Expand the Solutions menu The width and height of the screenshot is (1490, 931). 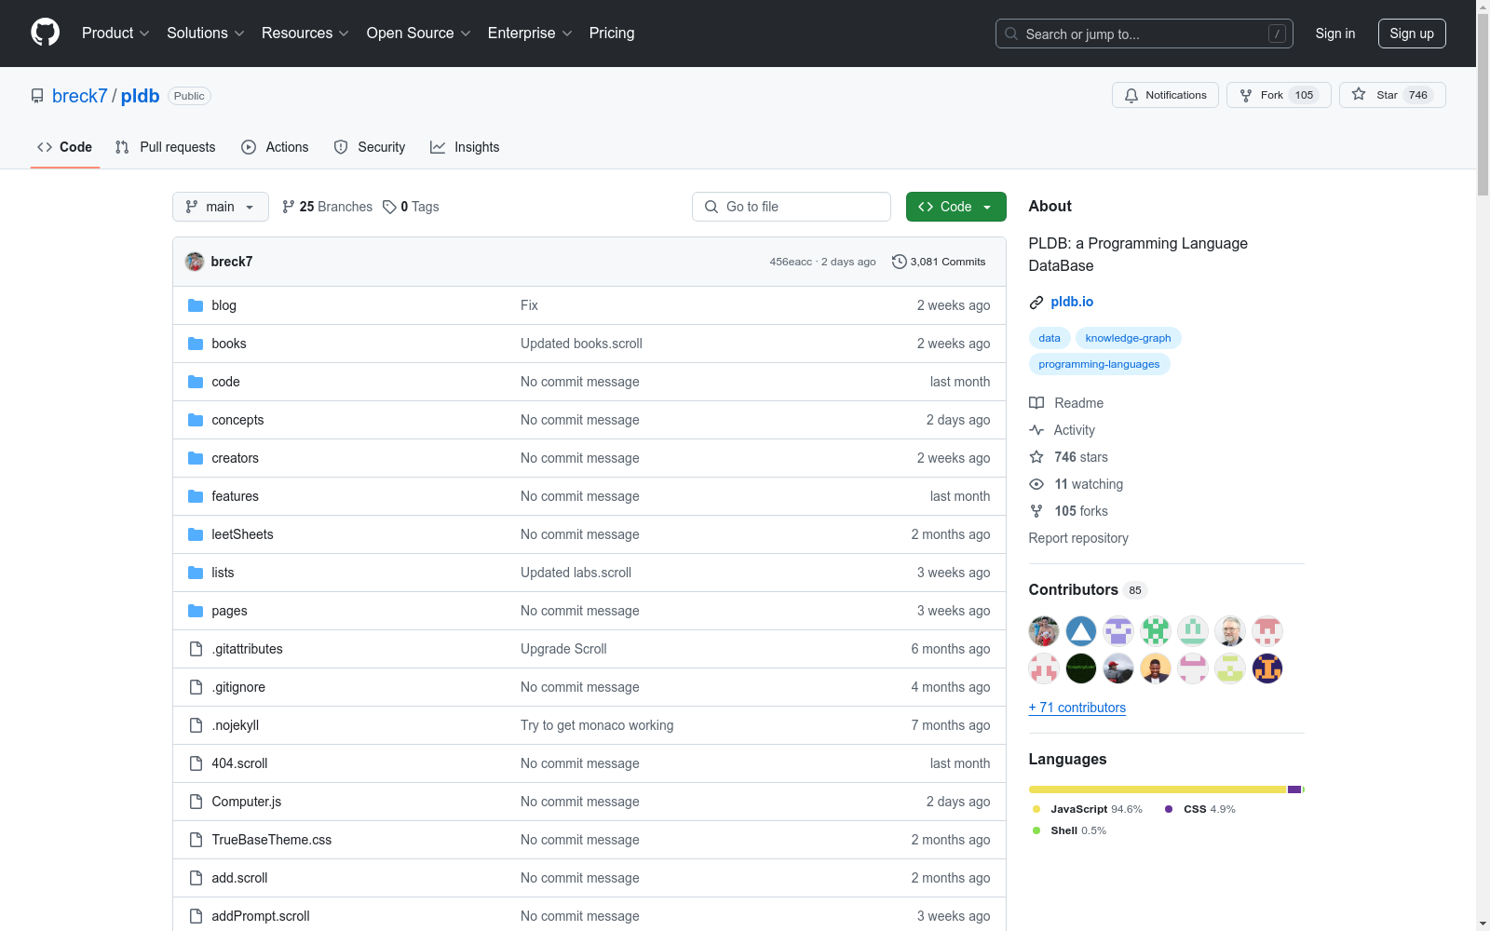(206, 34)
